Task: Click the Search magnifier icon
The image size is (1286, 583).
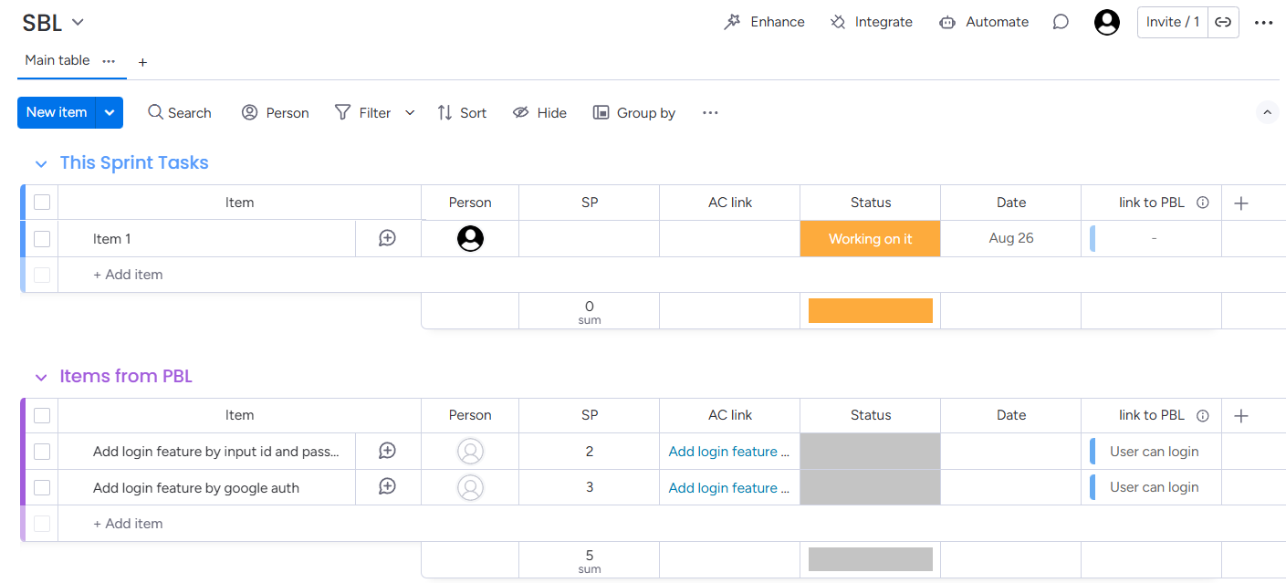Action: 156,112
